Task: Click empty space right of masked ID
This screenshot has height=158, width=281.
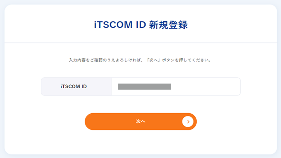Action: (205, 86)
